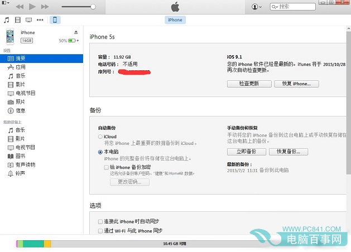Click the 恢复备份... button
The width and height of the screenshot is (351, 252).
[x=289, y=152]
